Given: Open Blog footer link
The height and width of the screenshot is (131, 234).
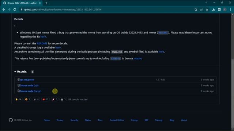Looking at the screenshot, I should pos(171,120).
